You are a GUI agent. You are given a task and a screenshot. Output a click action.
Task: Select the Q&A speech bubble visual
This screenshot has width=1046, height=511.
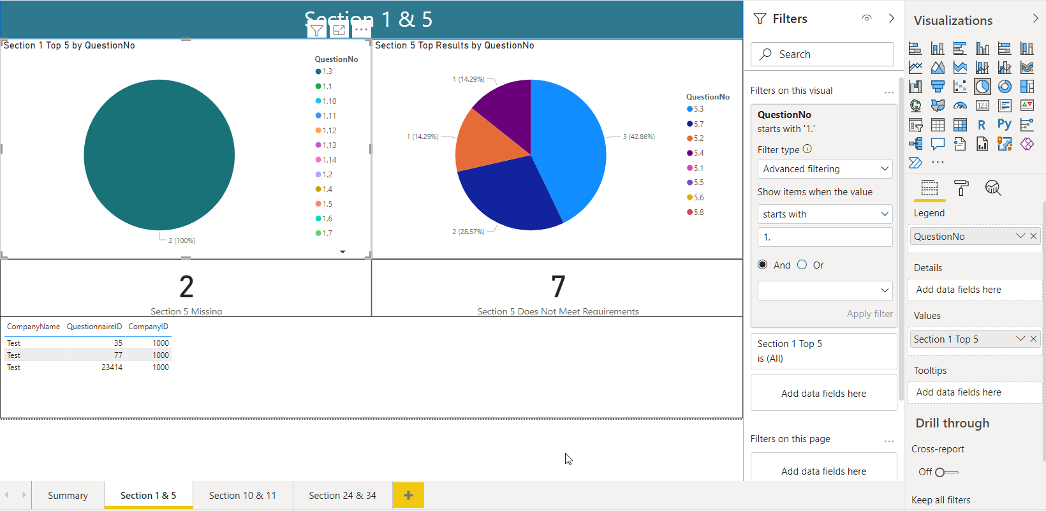coord(938,144)
